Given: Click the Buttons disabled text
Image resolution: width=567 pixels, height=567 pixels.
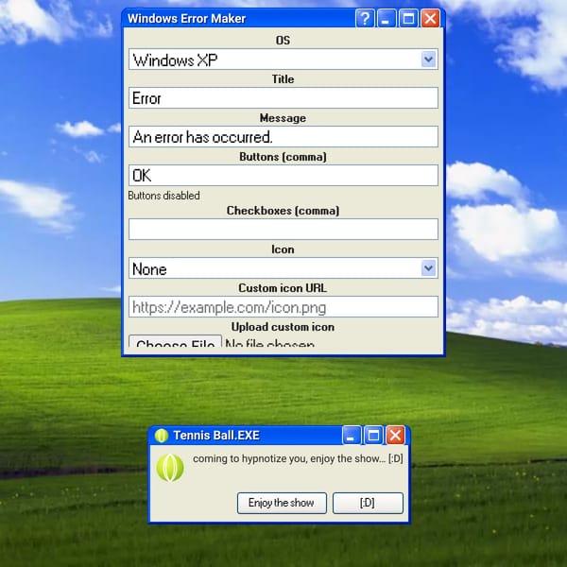Looking at the screenshot, I should tap(163, 196).
